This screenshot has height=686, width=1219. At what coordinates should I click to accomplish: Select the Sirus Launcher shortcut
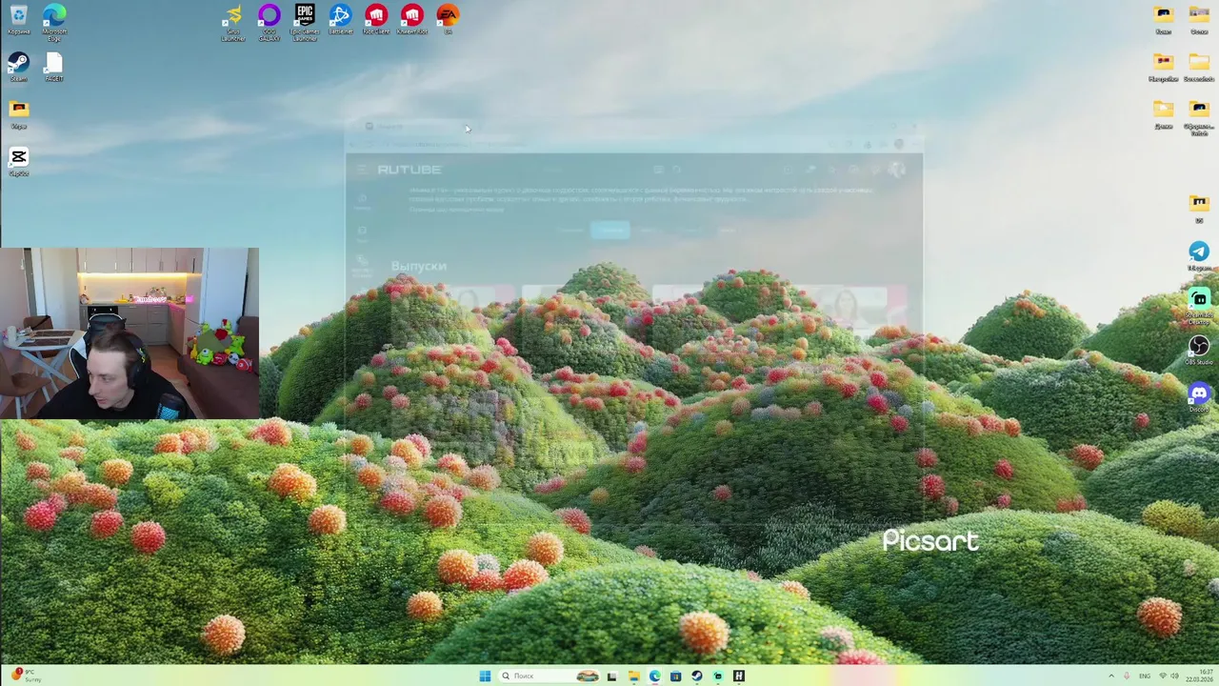point(233,21)
